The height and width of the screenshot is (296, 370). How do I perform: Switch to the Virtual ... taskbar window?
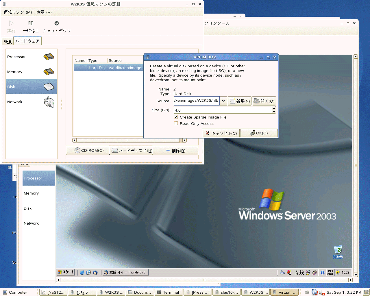pyautogui.click(x=284, y=292)
